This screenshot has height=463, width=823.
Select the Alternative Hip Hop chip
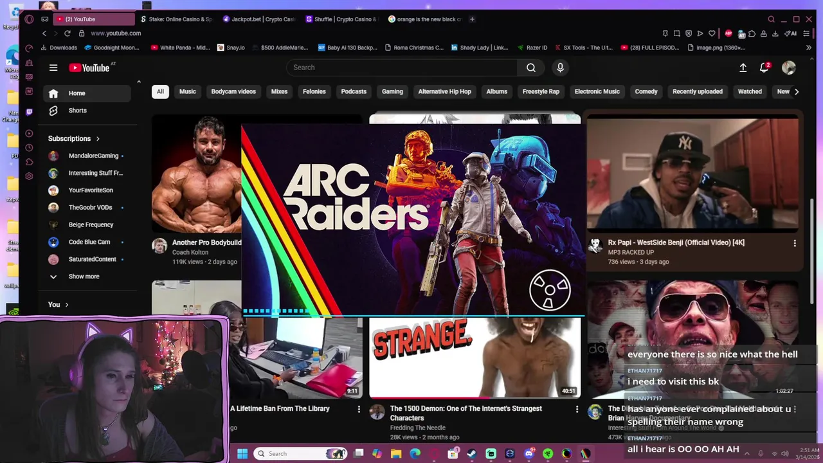click(x=444, y=91)
